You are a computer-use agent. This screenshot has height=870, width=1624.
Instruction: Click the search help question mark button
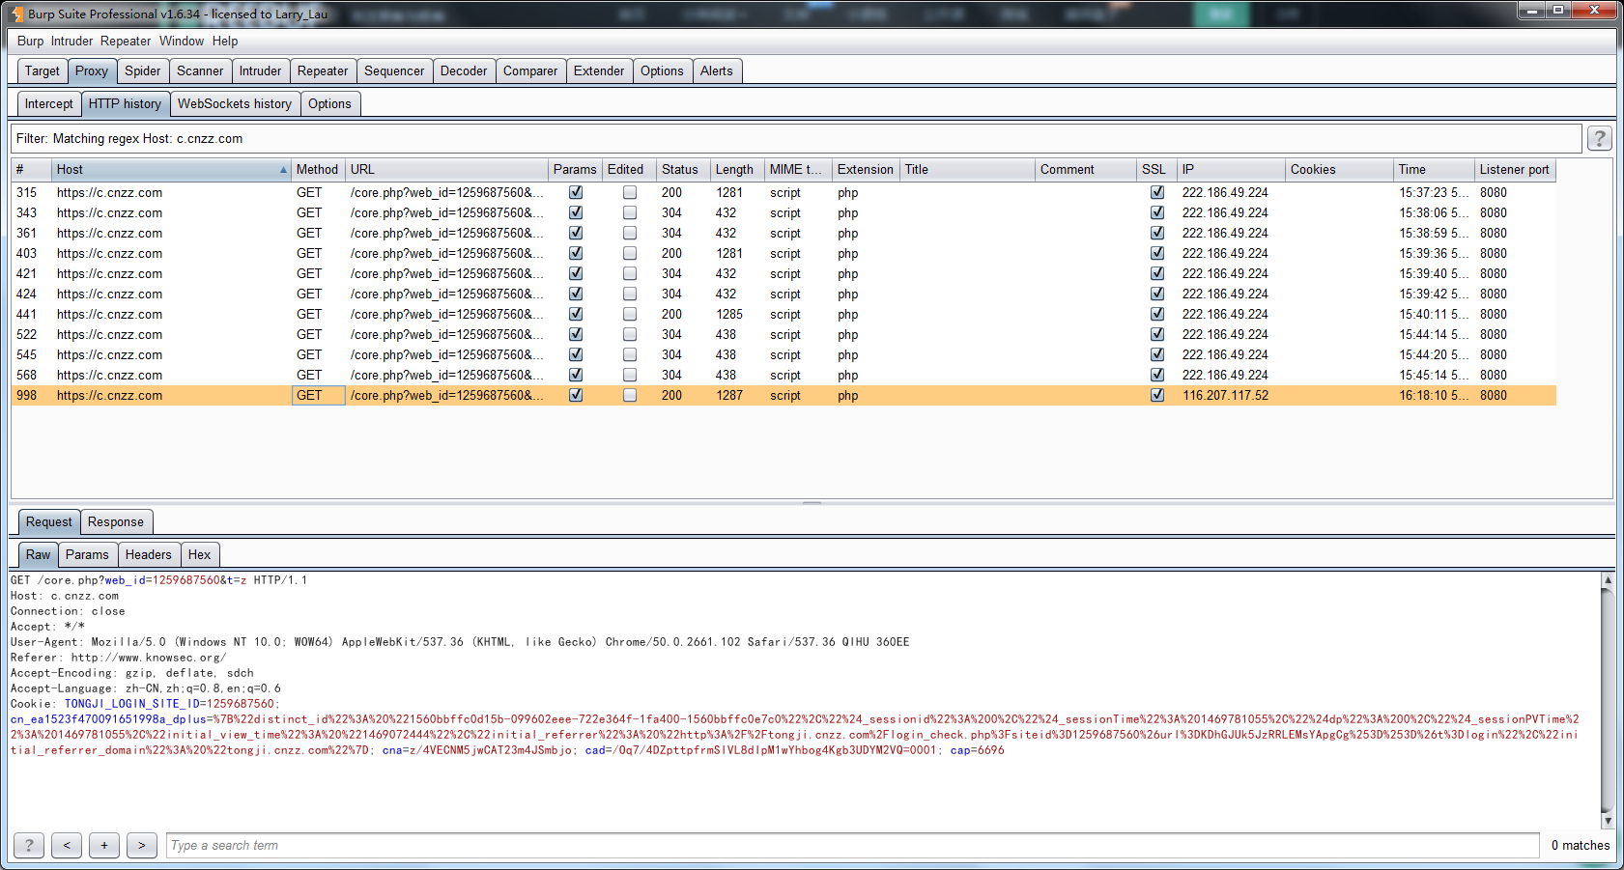tap(29, 845)
